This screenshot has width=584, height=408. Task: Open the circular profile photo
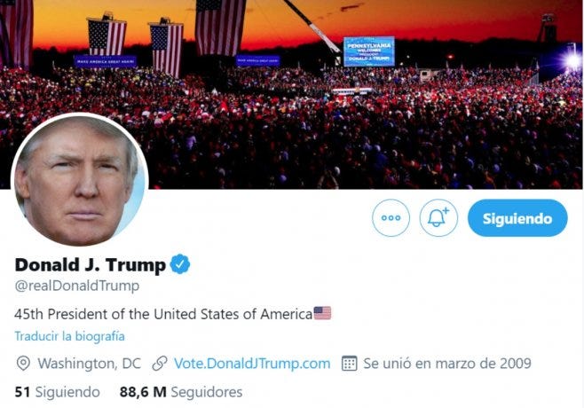(x=80, y=179)
